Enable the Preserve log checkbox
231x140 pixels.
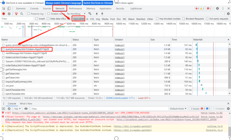28,14
